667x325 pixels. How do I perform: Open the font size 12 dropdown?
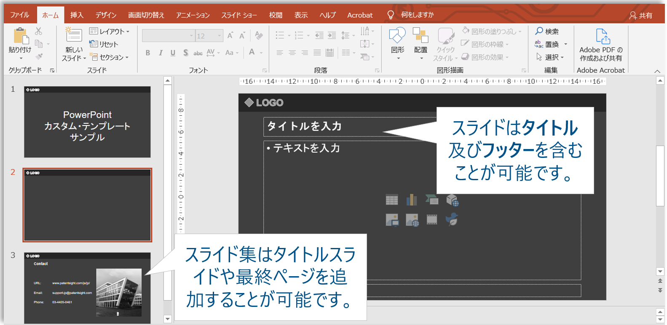tap(220, 36)
